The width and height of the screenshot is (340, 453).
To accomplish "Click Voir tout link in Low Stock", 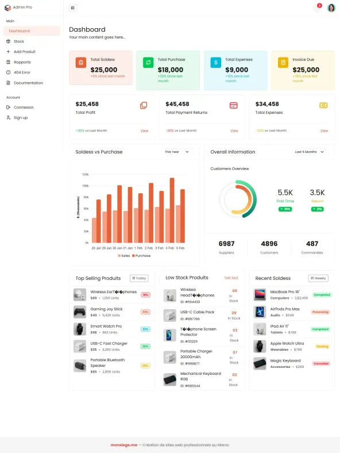I will point(231,278).
